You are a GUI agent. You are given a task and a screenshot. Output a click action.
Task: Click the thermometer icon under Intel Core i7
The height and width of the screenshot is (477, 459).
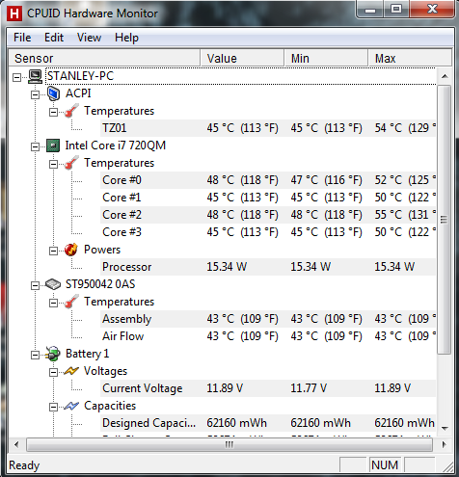pyautogui.click(x=71, y=163)
